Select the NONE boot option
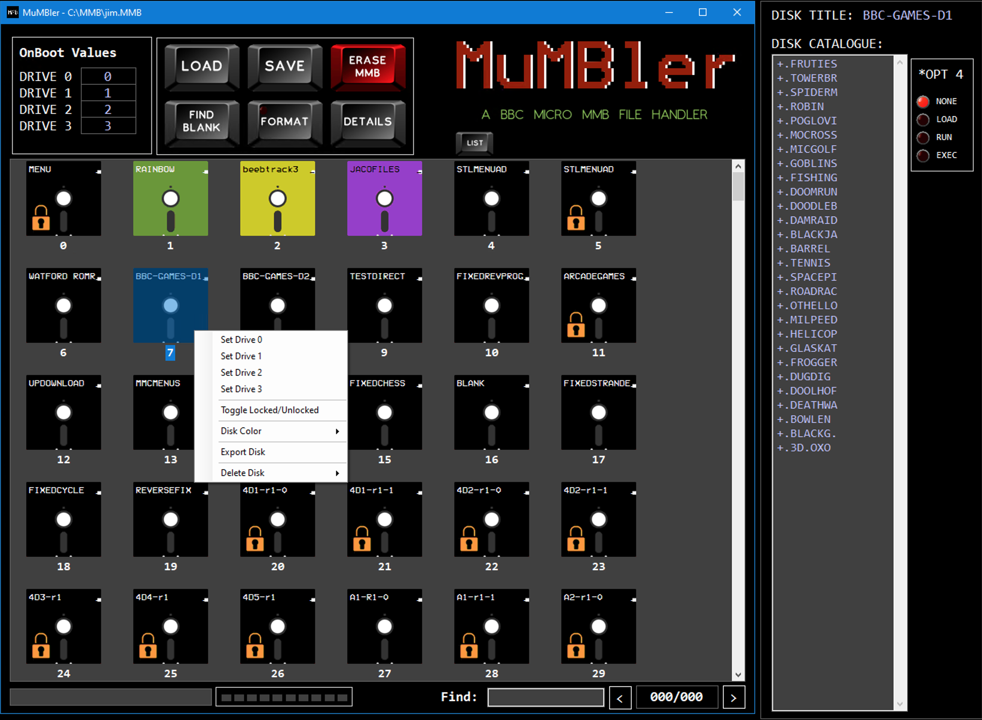Viewport: 982px width, 720px height. [923, 101]
